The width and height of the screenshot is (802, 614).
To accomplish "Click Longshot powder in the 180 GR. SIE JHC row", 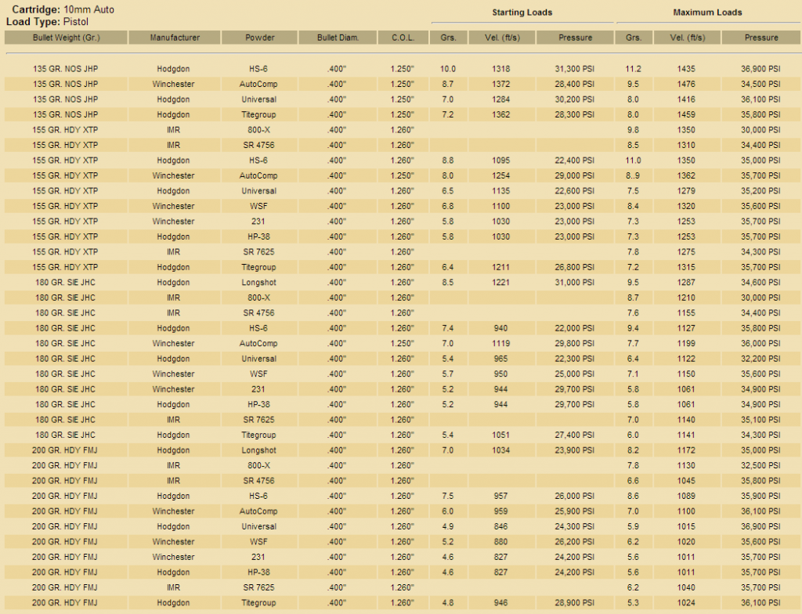I will click(x=258, y=283).
